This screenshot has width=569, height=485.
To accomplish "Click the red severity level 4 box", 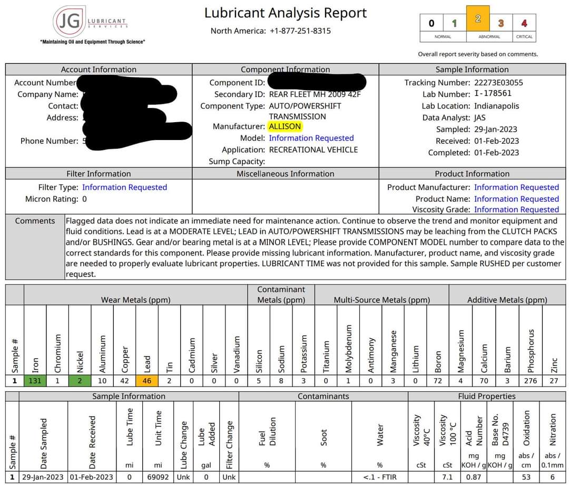I will (524, 23).
